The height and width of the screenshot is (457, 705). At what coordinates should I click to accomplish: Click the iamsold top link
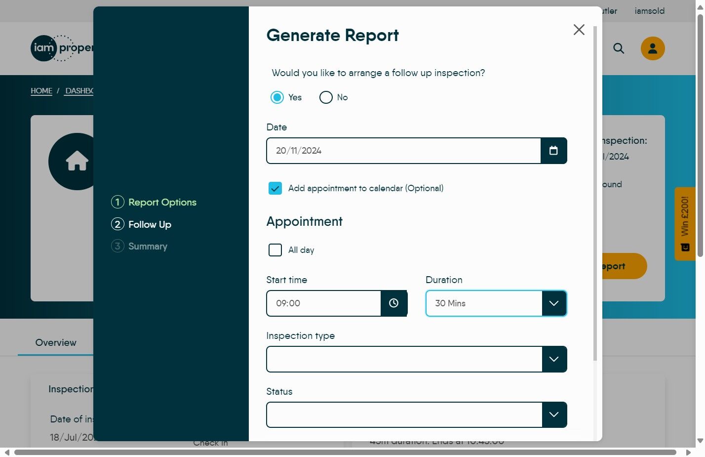[650, 11]
